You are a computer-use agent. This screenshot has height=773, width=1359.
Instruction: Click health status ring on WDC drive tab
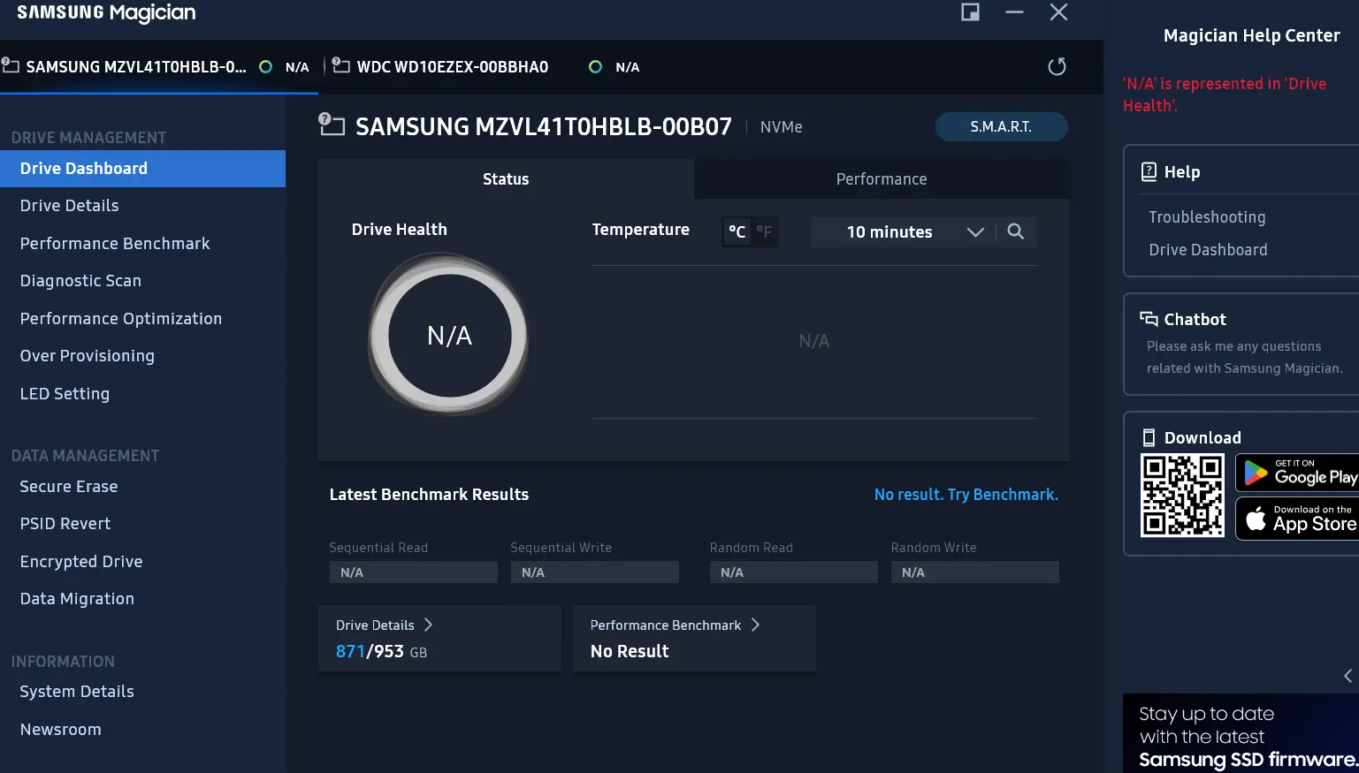(x=595, y=67)
